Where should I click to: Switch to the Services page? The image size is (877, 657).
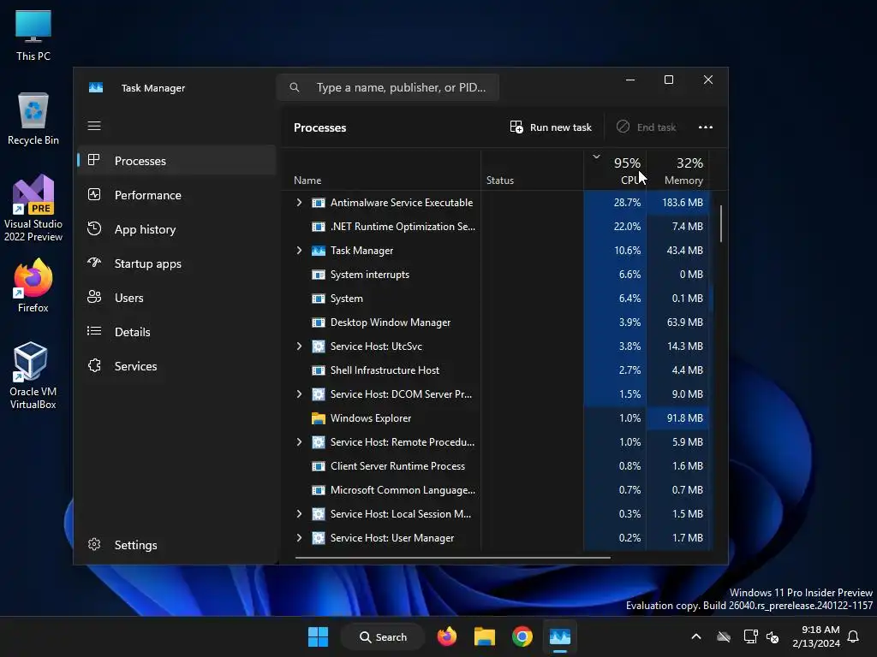pyautogui.click(x=176, y=366)
